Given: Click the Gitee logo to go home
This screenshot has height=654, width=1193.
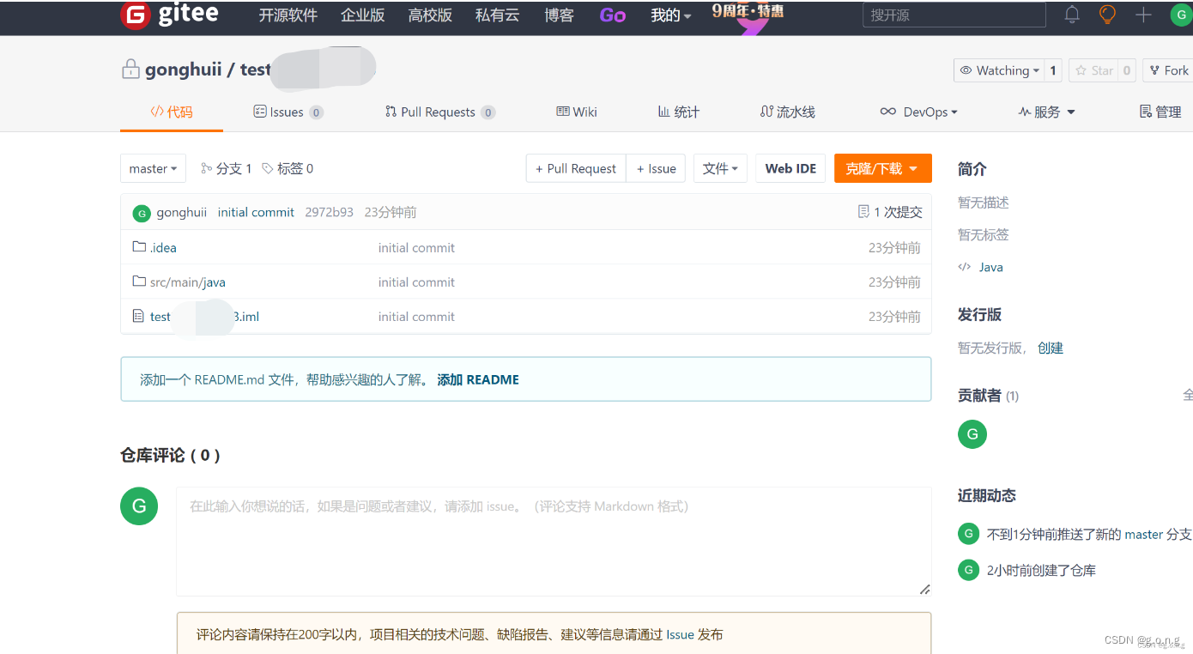Looking at the screenshot, I should point(135,15).
